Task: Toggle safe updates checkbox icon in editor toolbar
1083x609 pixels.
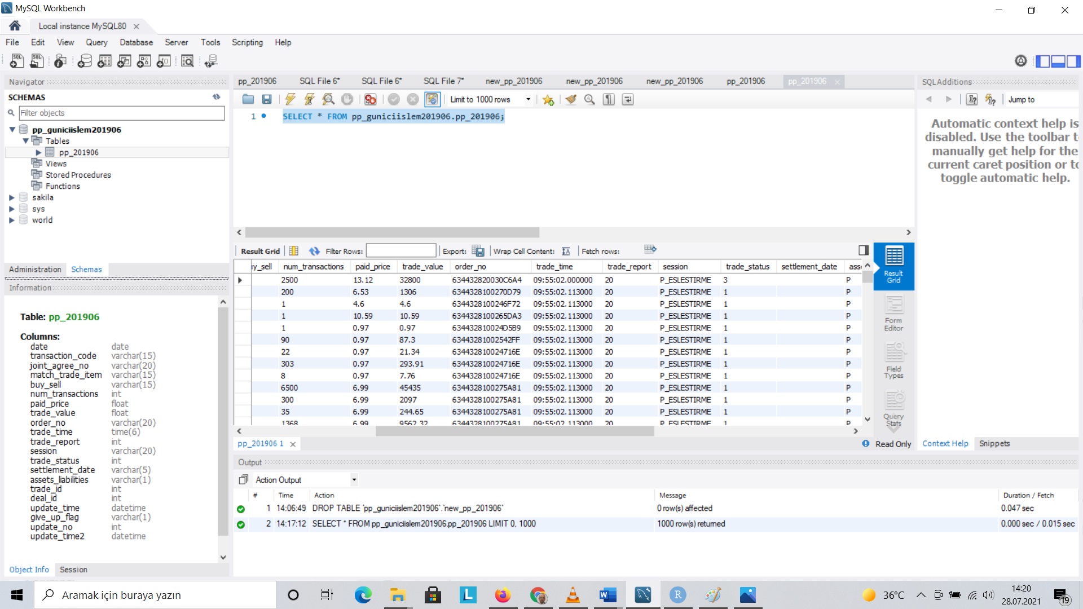Action: [432, 99]
